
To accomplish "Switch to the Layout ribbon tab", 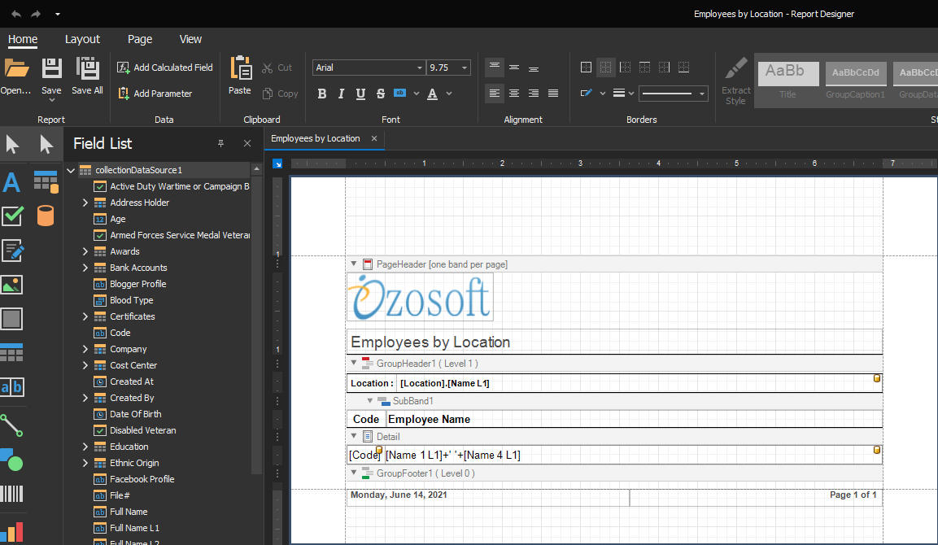I will point(82,40).
